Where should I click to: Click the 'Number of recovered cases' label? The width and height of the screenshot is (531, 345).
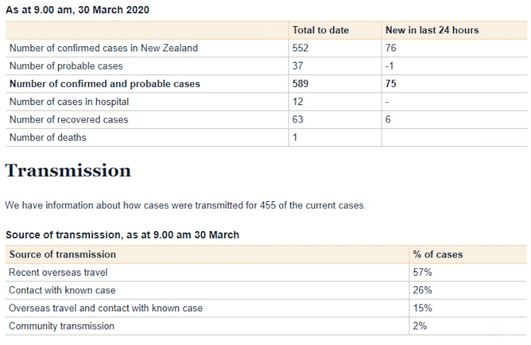click(68, 119)
